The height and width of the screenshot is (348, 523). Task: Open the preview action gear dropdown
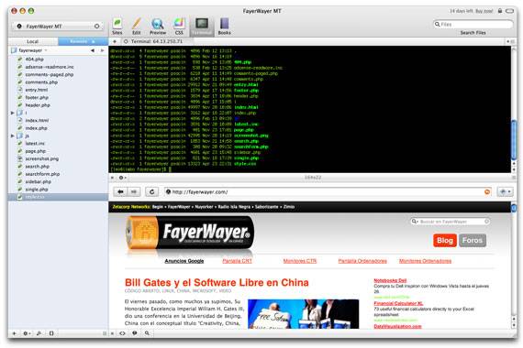(506, 191)
